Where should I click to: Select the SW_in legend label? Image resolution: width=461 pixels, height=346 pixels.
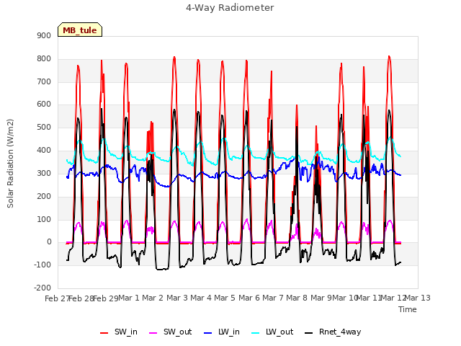pyautogui.click(x=126, y=332)
